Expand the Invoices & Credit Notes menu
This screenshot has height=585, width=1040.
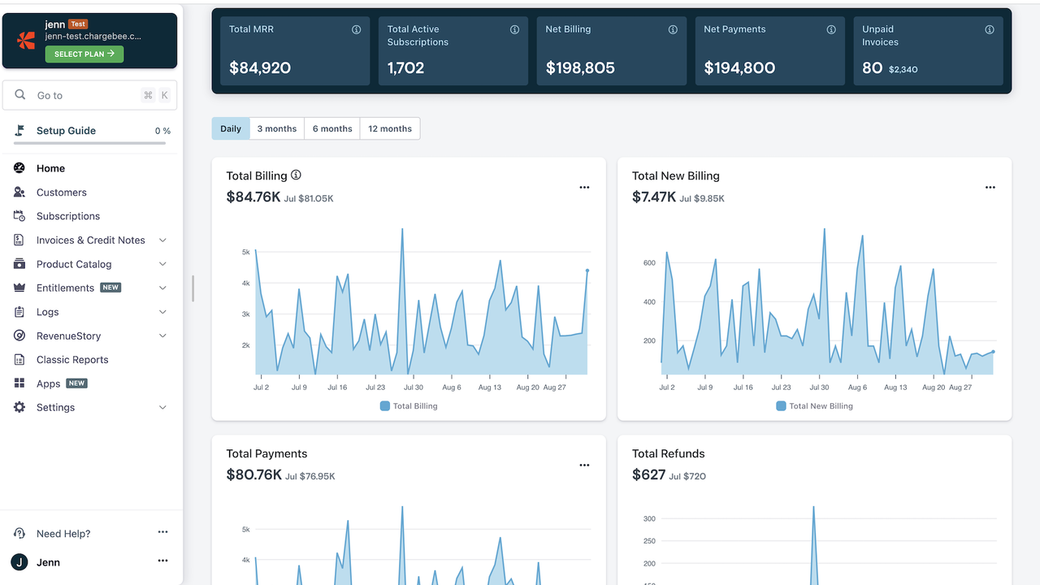click(x=162, y=240)
